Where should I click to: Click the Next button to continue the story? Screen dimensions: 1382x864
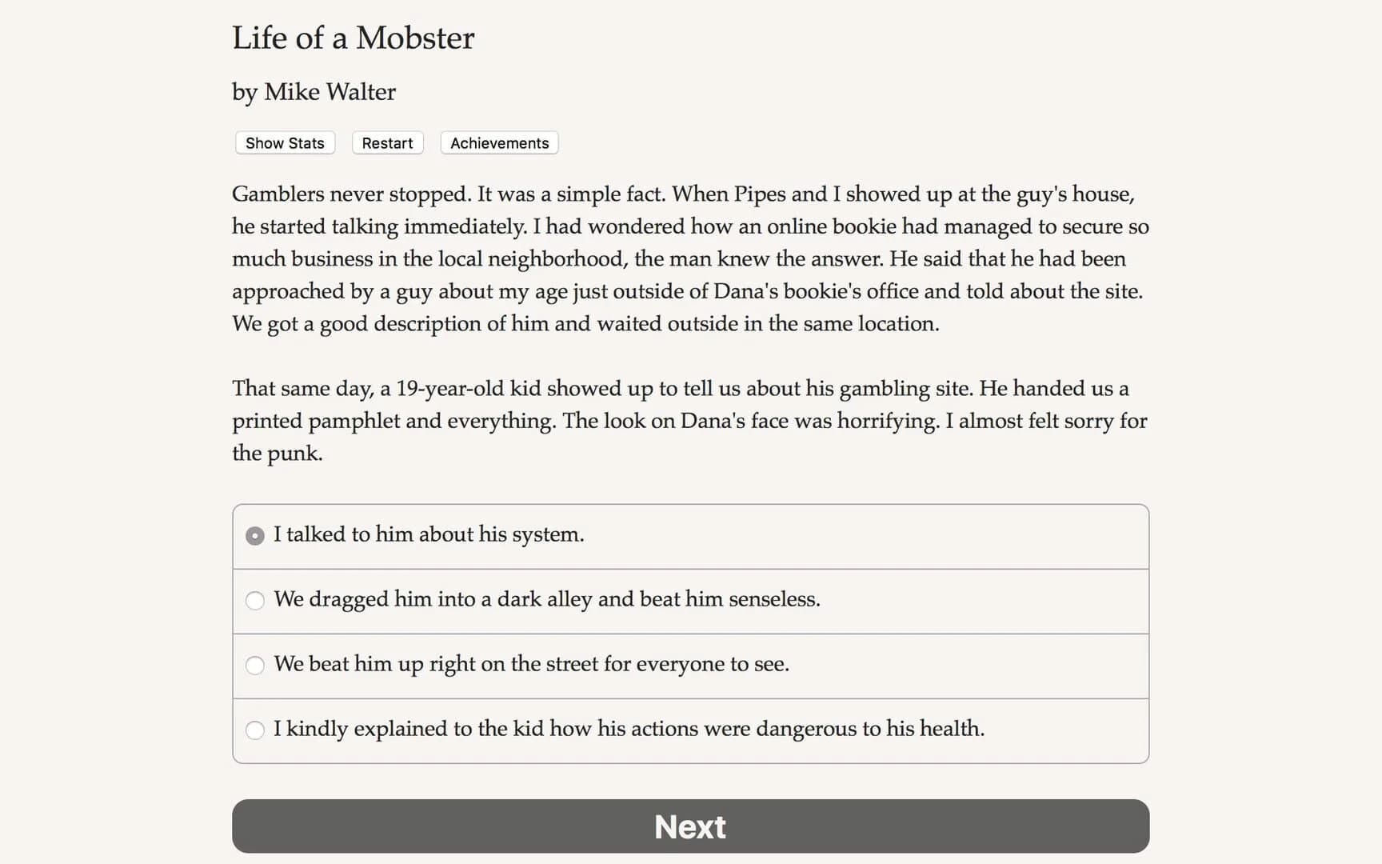[689, 826]
